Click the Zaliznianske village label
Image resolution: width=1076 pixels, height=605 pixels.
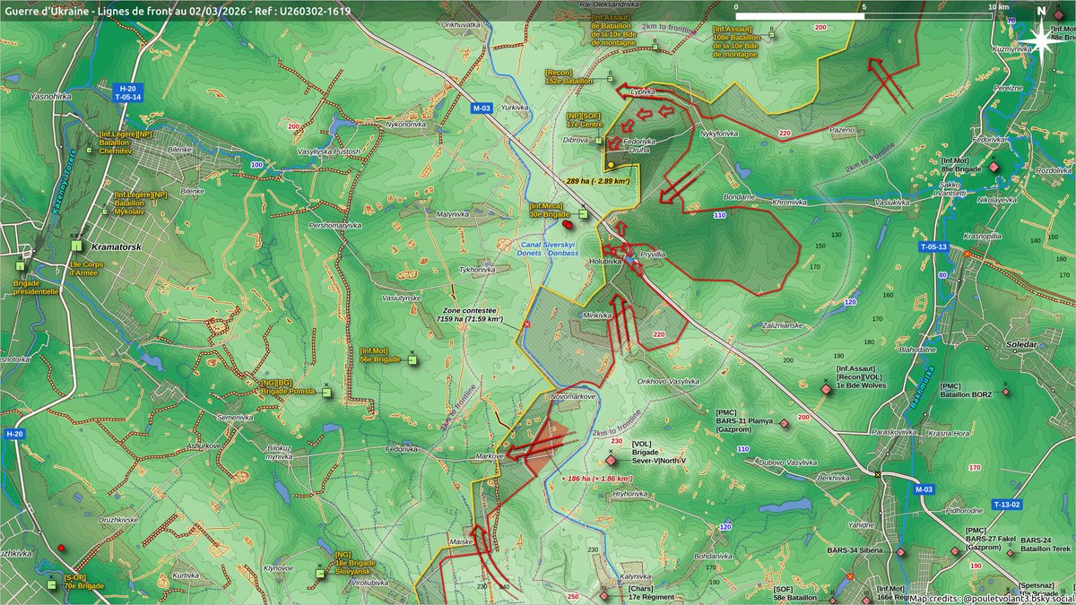pyautogui.click(x=781, y=325)
